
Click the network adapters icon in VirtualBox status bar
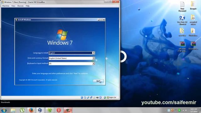[91, 98]
